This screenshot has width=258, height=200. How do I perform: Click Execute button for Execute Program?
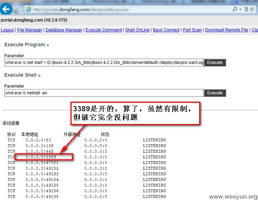pos(215,63)
